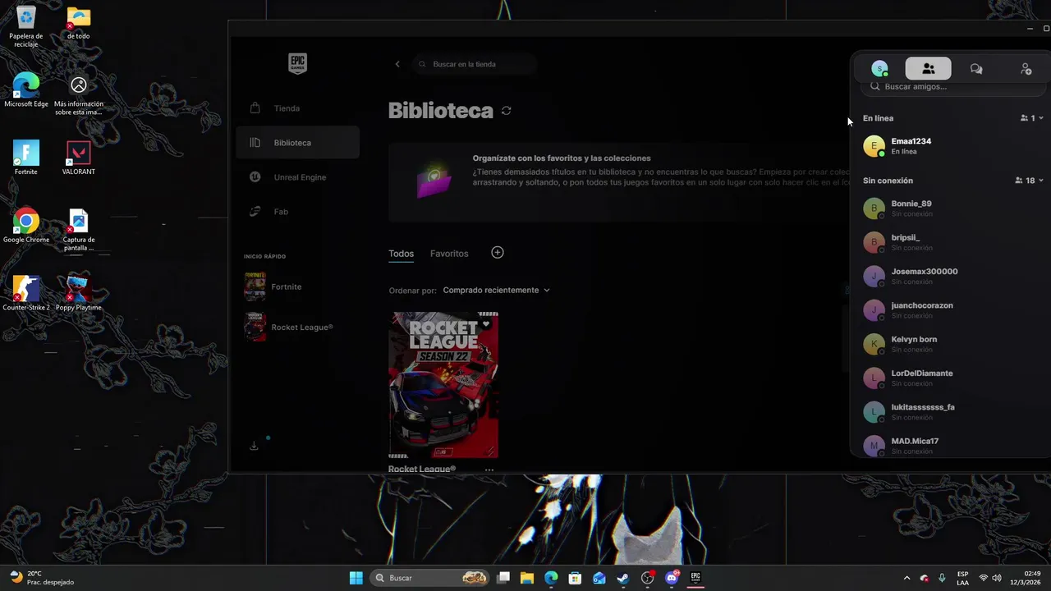Favorite Rocket League with heart icon
Viewport: 1051px width, 591px height.
click(x=486, y=324)
